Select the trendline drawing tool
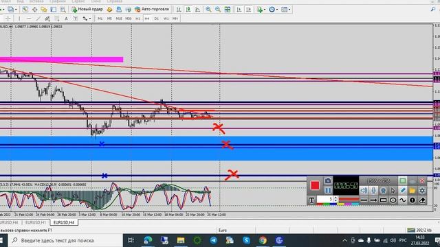Viewport: 440px width, 247px height. pyautogui.click(x=38, y=19)
